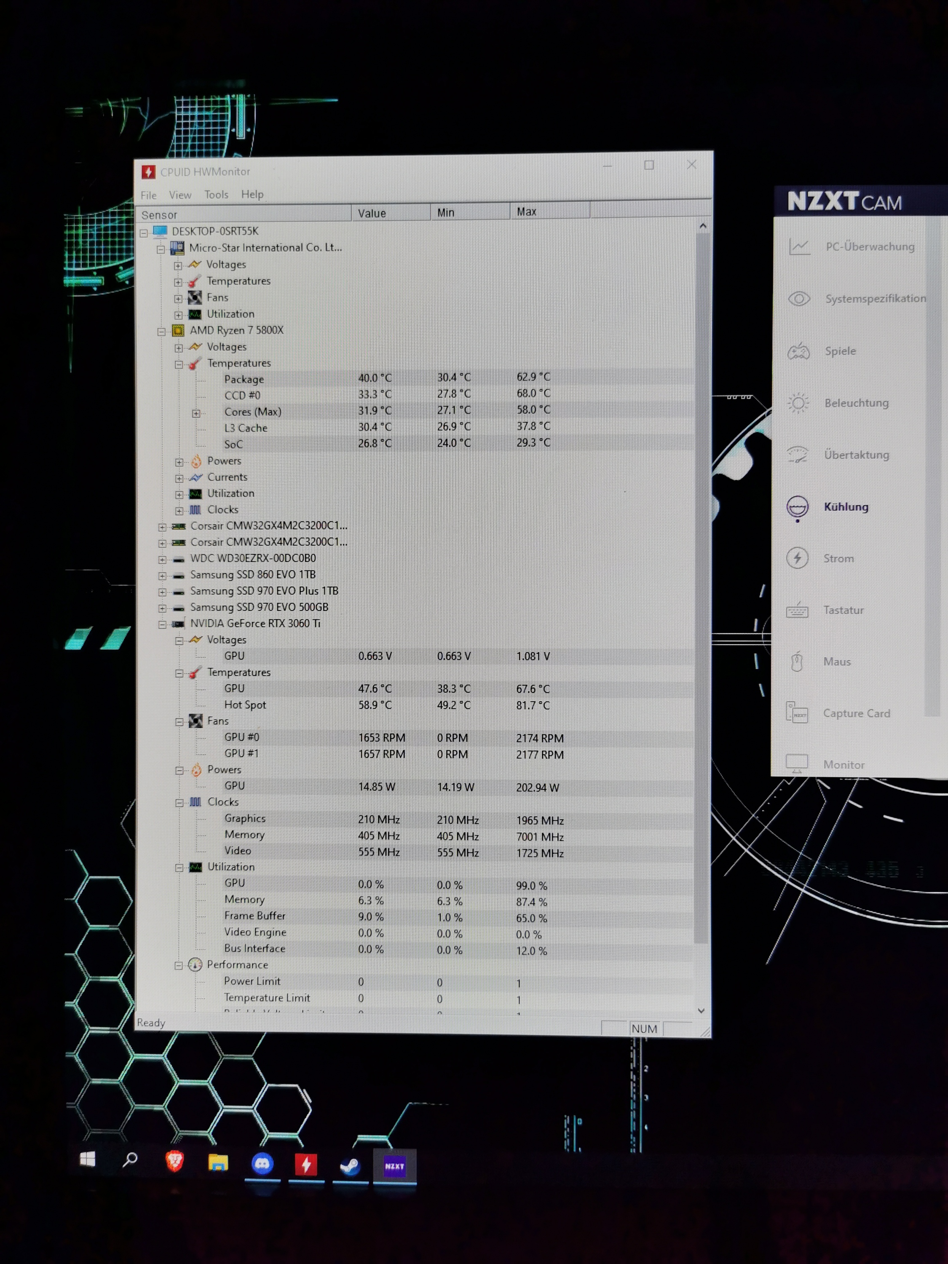The image size is (948, 1264).
Task: Open the Strom power bolt icon
Action: [x=797, y=558]
